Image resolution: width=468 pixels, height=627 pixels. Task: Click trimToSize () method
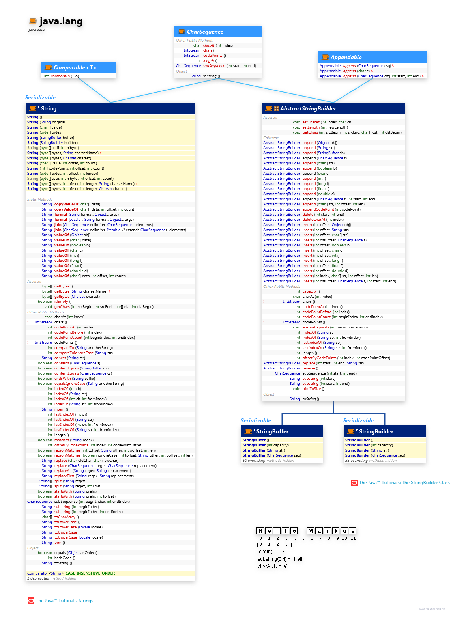(313, 389)
